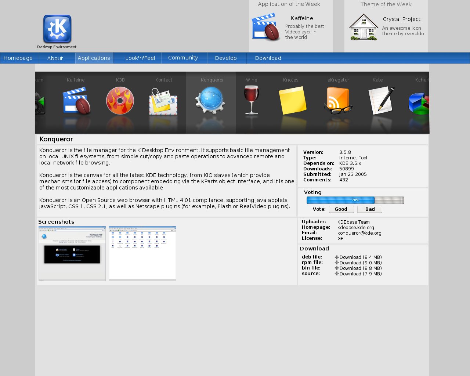Click the KDE Desktop Environment logo
This screenshot has width=470, height=376.
57,29
